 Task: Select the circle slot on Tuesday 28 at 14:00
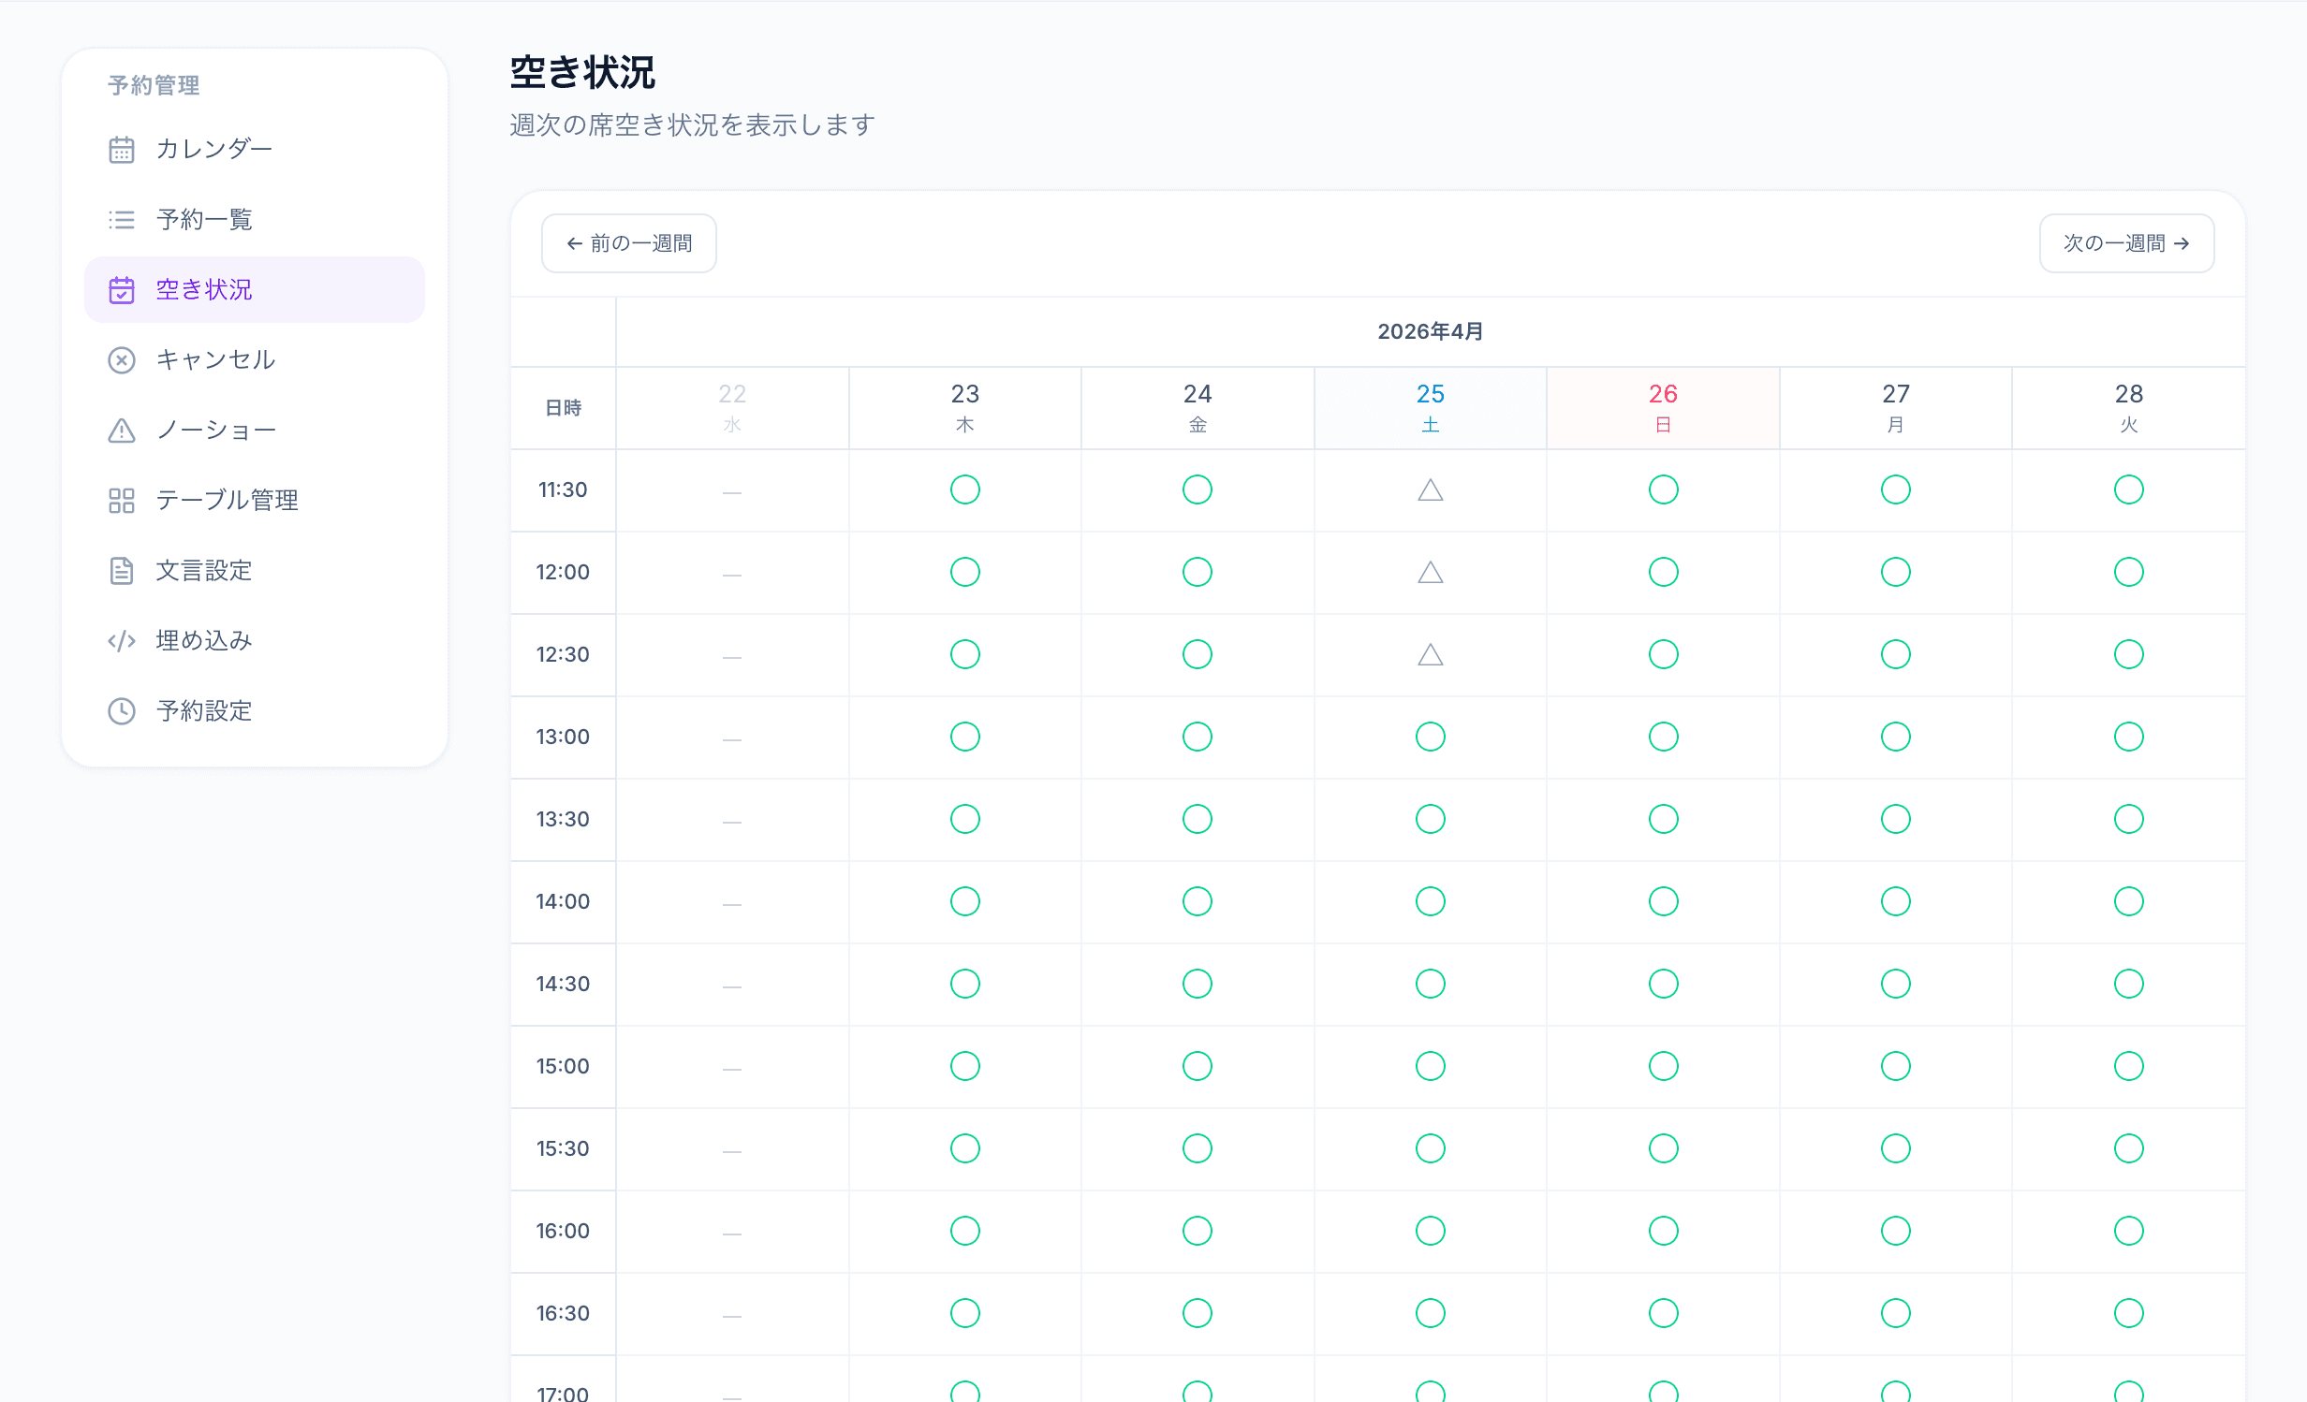(2128, 901)
